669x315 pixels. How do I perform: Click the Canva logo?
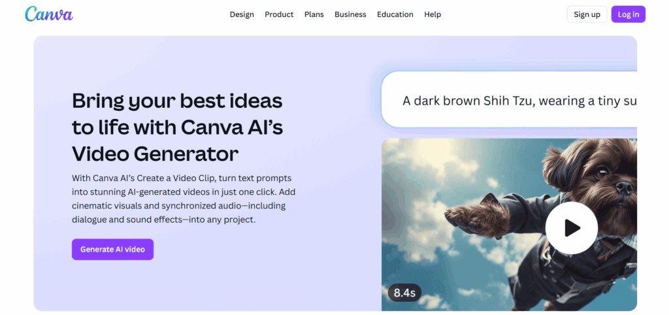pos(49,14)
